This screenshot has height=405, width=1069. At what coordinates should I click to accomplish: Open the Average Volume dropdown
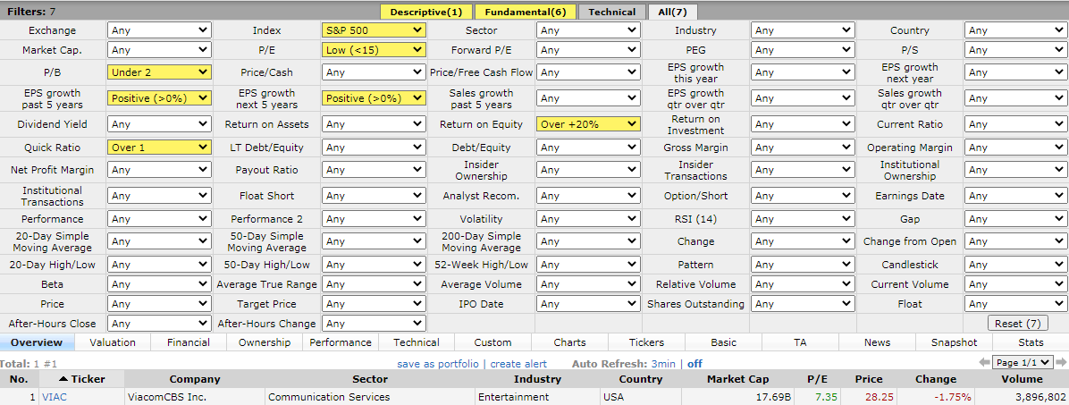(588, 284)
